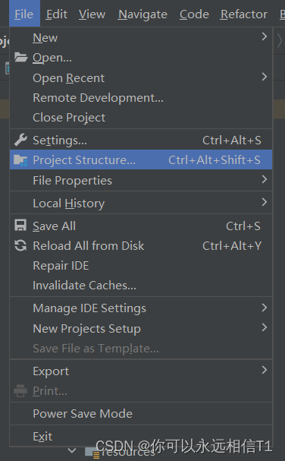Expand the Open Recent submenu arrow

pyautogui.click(x=265, y=77)
